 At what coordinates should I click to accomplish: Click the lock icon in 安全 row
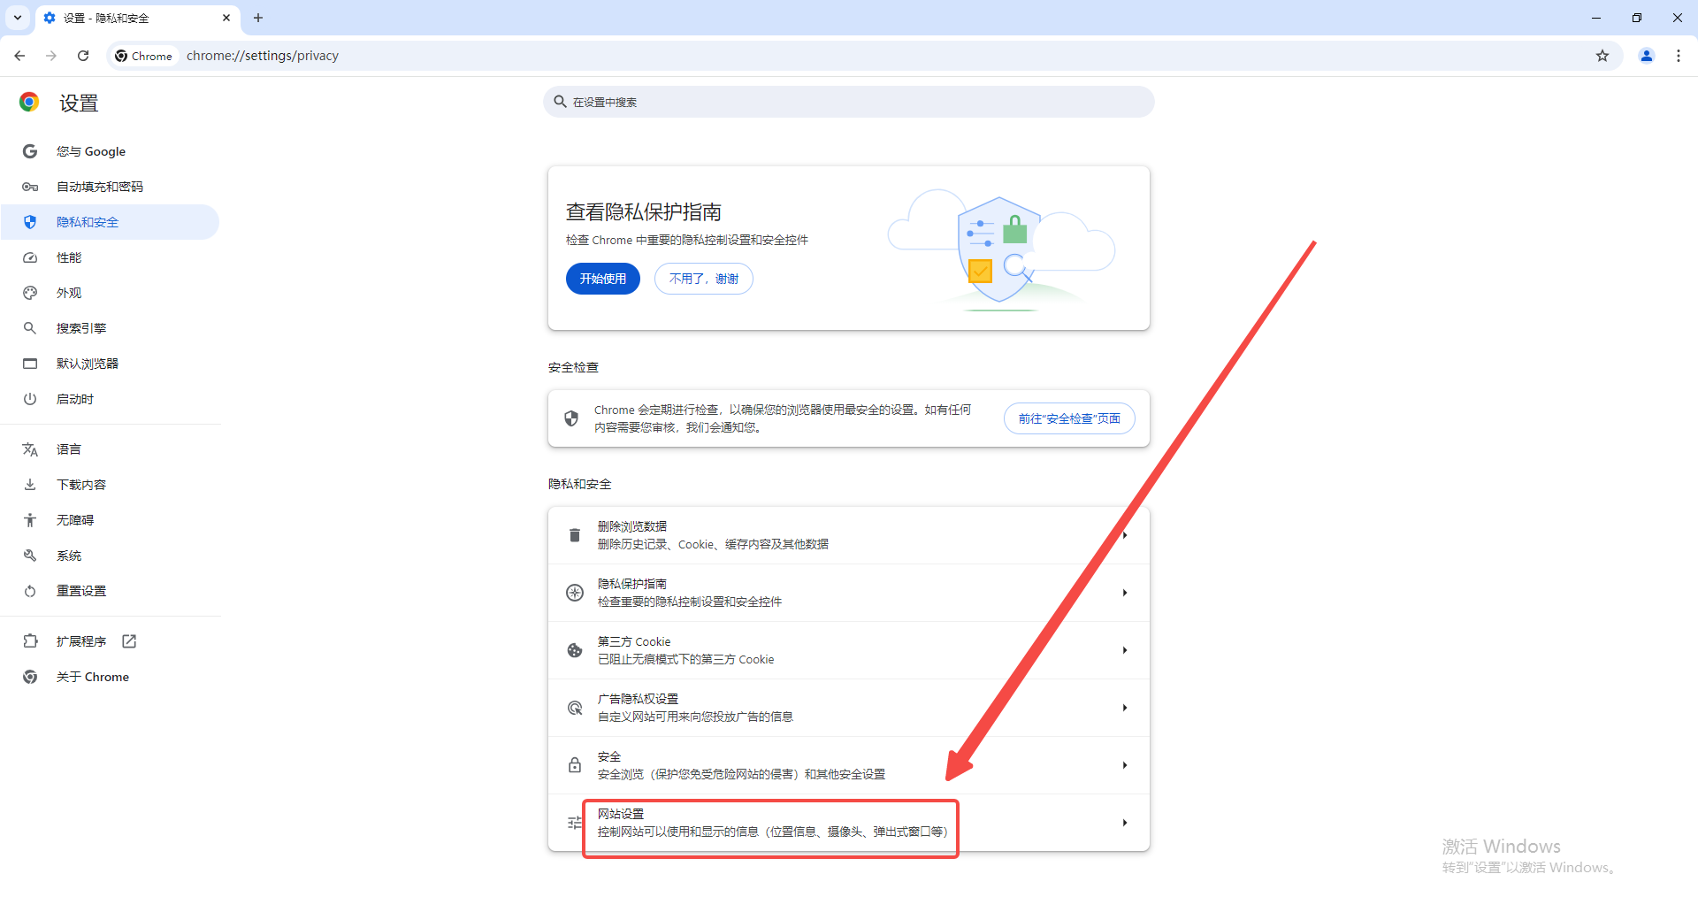575,765
